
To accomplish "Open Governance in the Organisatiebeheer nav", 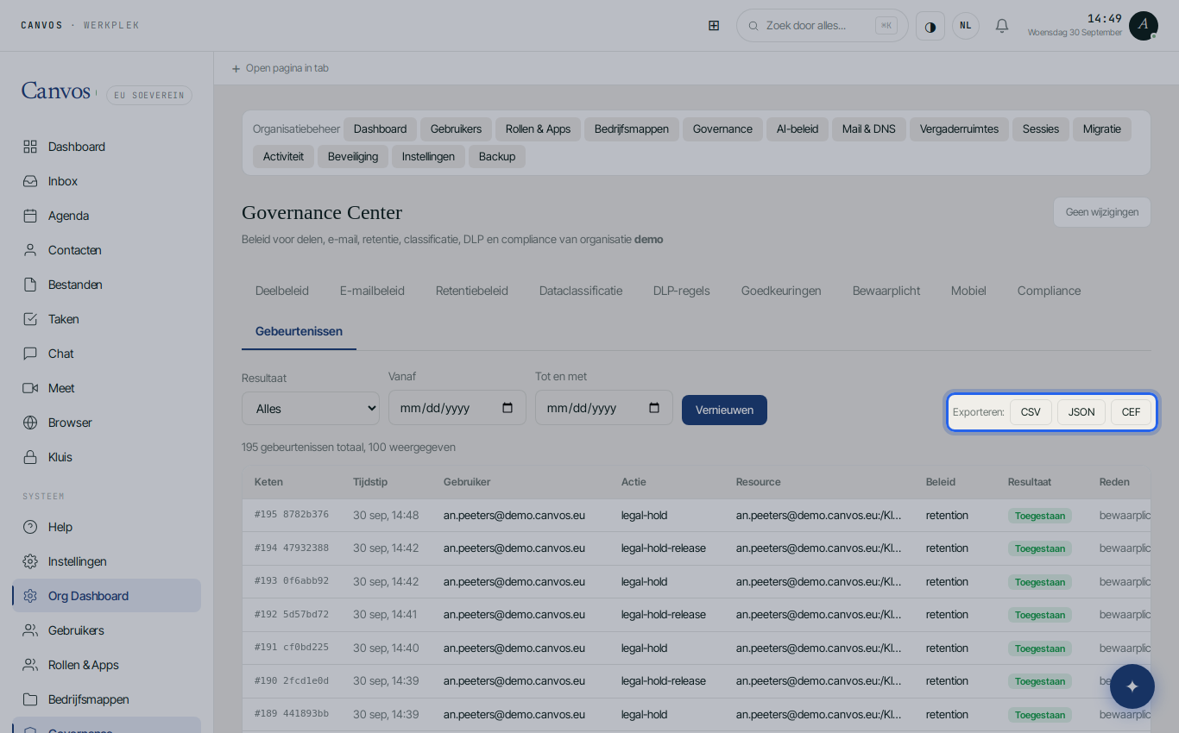I will pyautogui.click(x=722, y=129).
